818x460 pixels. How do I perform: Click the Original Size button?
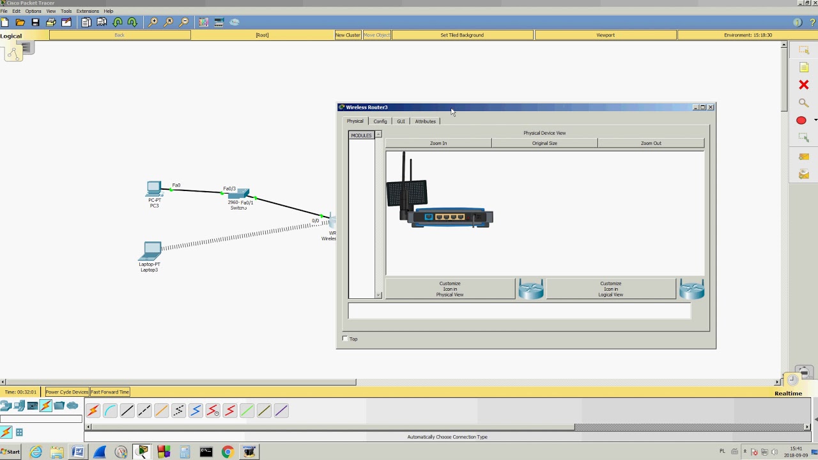pos(544,143)
